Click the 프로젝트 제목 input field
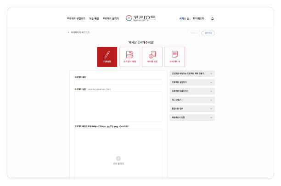This screenshot has width=281, height=186. pos(118,82)
